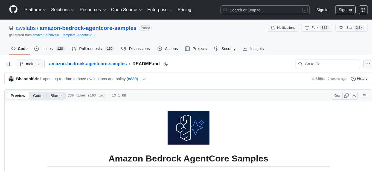The image size is (372, 171).
Task: Open the Pricing menu item
Action: tap(184, 10)
